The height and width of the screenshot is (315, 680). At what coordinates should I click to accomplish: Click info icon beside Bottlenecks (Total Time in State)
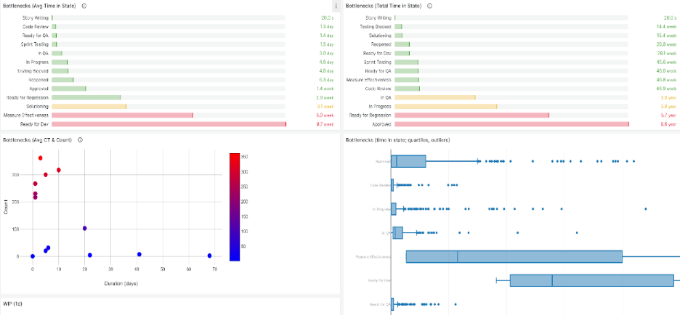(x=429, y=6)
